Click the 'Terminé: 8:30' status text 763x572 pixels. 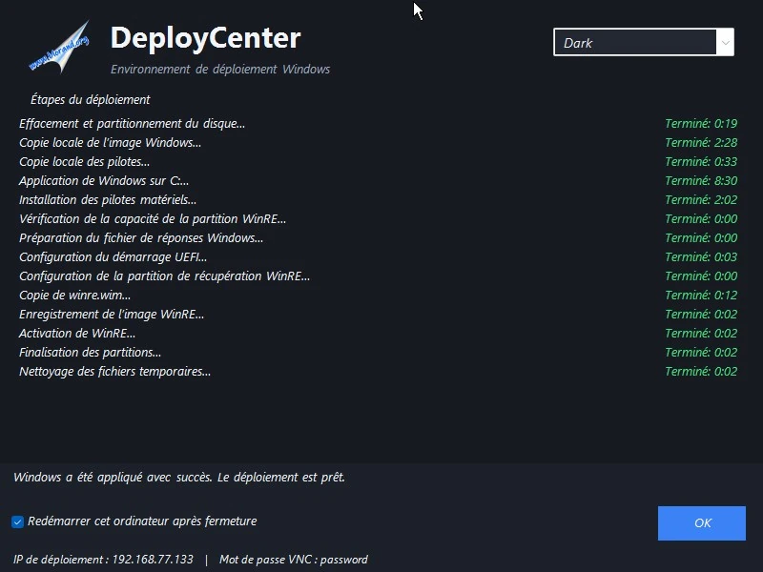tap(701, 180)
